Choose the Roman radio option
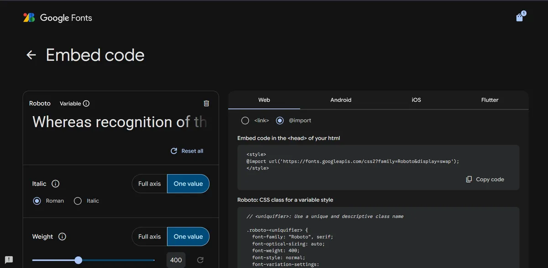 pyautogui.click(x=37, y=201)
